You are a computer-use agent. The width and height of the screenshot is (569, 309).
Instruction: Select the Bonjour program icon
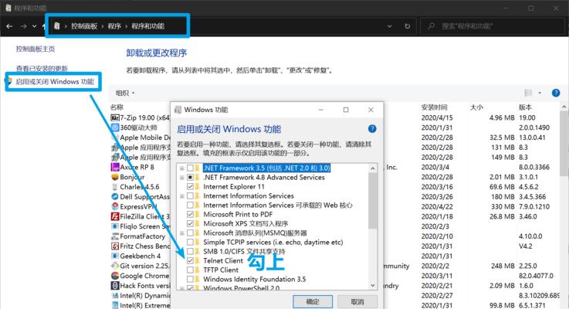click(x=115, y=177)
